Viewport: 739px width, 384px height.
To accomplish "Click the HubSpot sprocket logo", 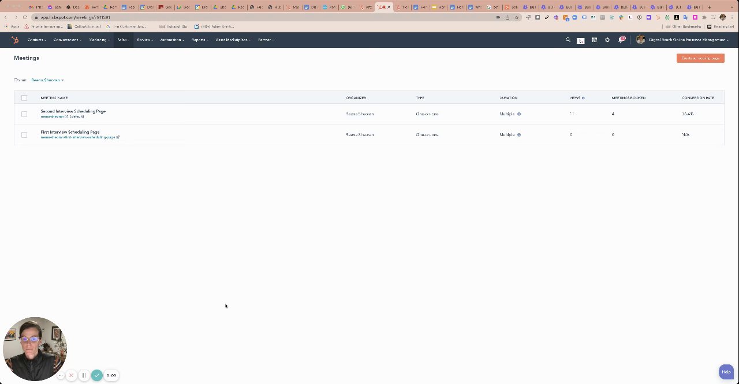I will click(x=15, y=40).
